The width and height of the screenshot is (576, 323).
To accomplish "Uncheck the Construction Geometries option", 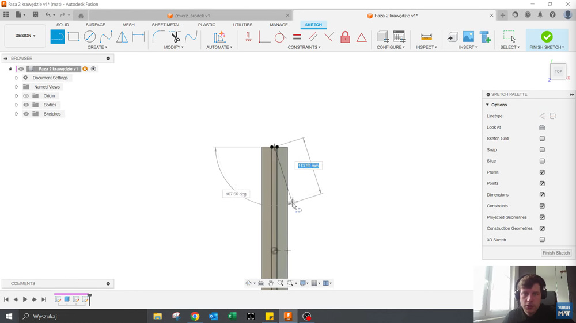I will pos(542,229).
